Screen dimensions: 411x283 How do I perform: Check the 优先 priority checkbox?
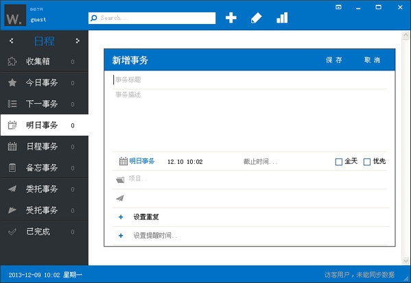click(x=367, y=162)
